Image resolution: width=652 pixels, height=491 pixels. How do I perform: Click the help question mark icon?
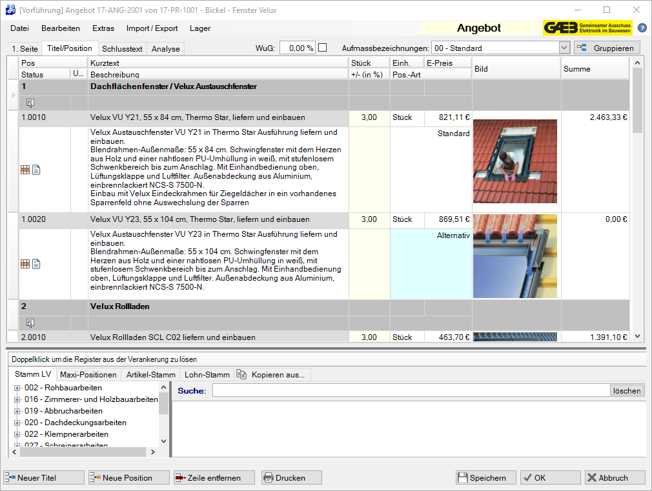[642, 28]
